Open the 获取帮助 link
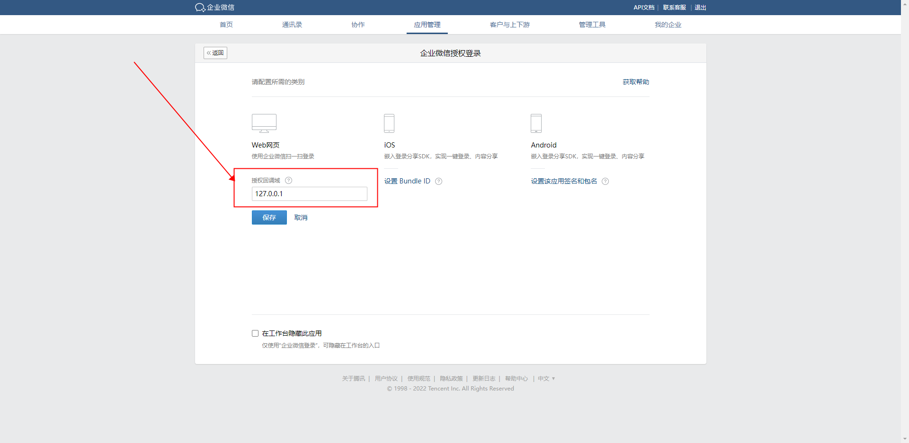Screen dimensions: 909x443 [x=635, y=82]
